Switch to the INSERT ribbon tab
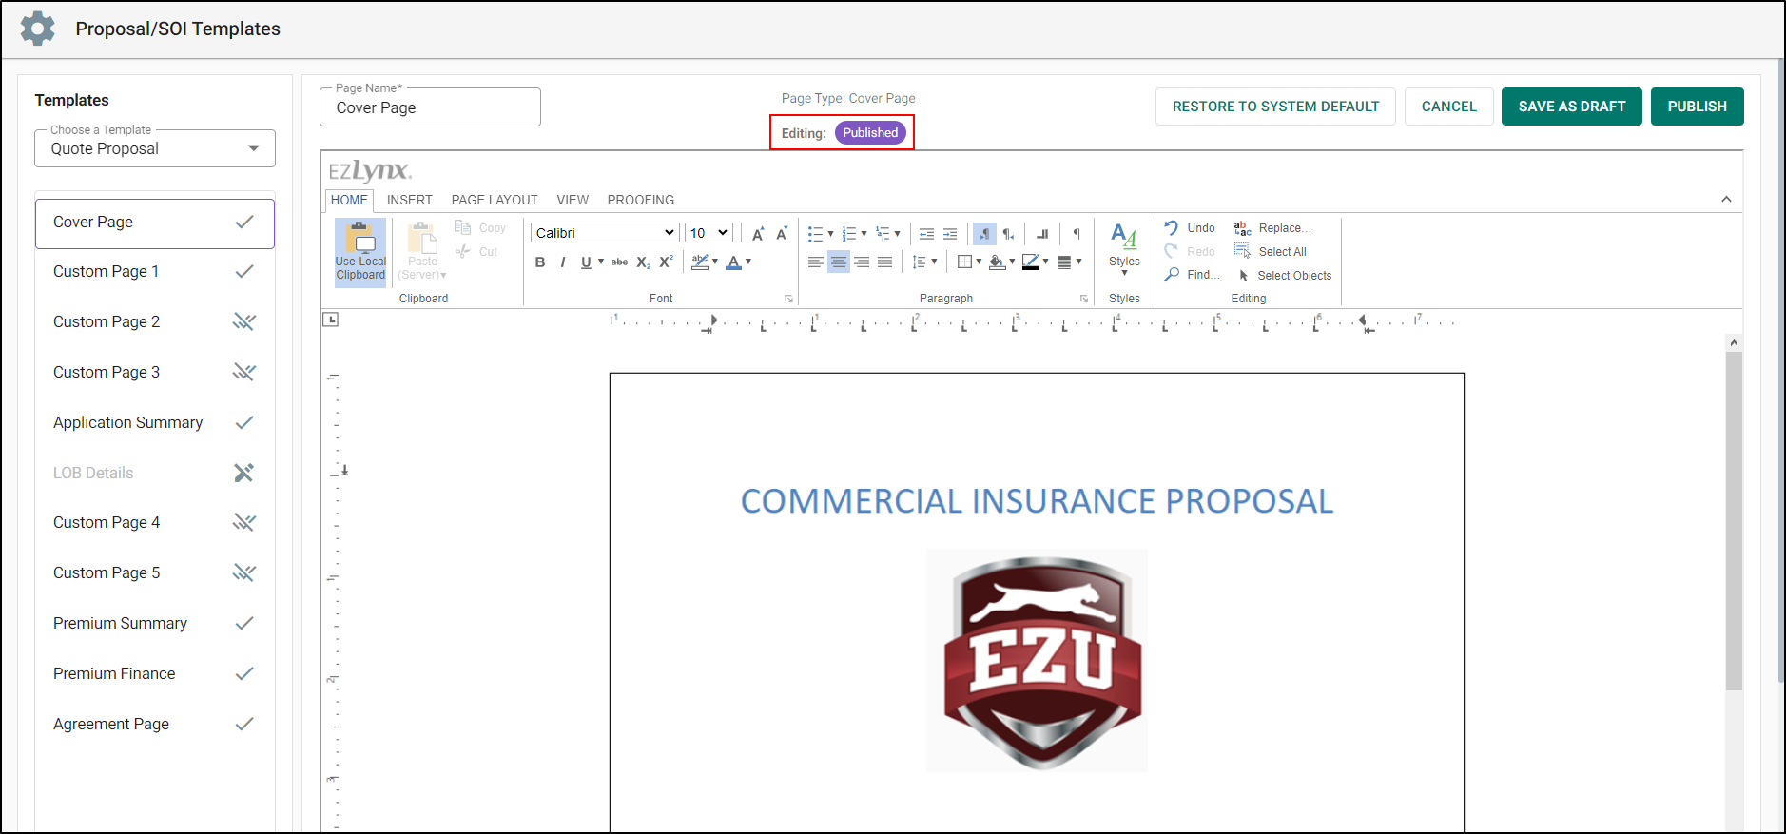1786x834 pixels. click(x=410, y=200)
